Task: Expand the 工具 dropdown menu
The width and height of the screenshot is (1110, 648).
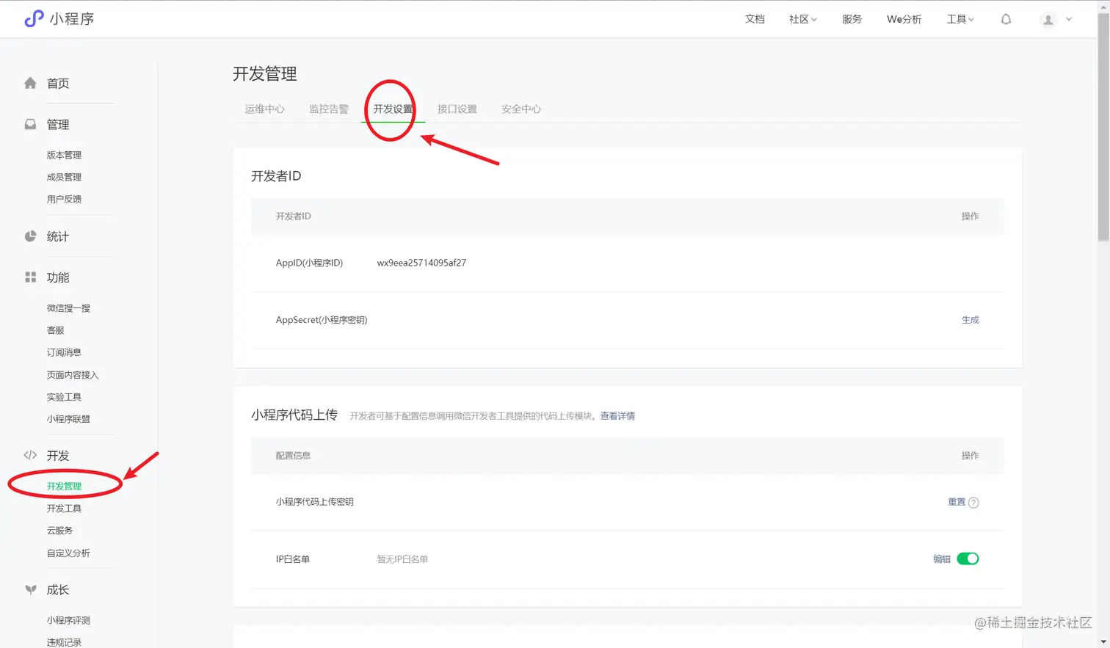Action: (x=960, y=19)
